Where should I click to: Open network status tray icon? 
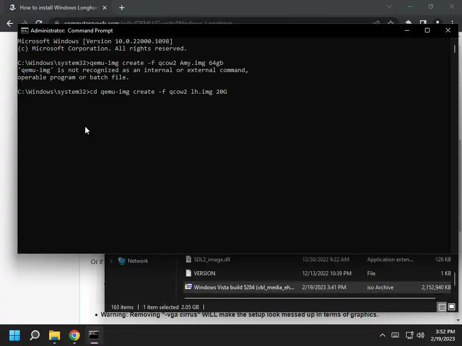409,335
